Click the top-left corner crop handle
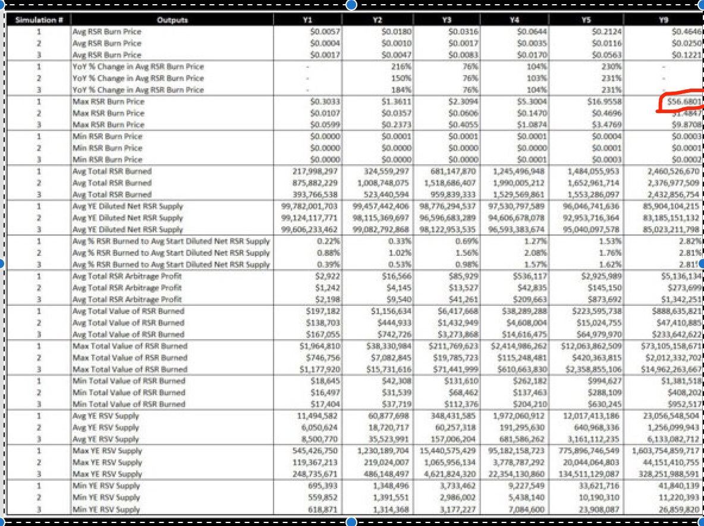 tap(1, 5)
